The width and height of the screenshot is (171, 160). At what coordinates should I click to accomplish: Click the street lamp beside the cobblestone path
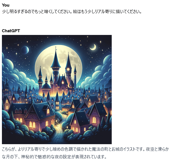[x=56, y=123]
